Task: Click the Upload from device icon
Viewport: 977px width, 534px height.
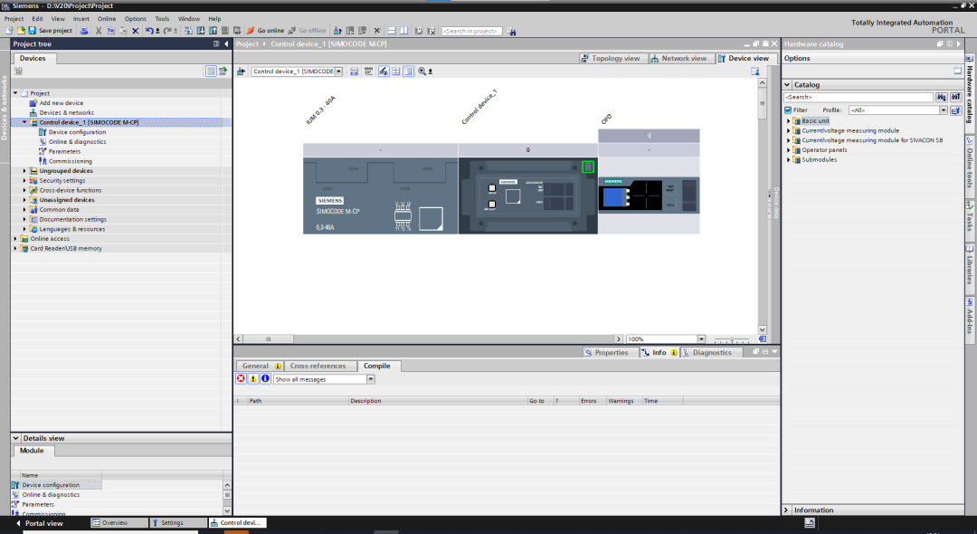Action: [213, 31]
